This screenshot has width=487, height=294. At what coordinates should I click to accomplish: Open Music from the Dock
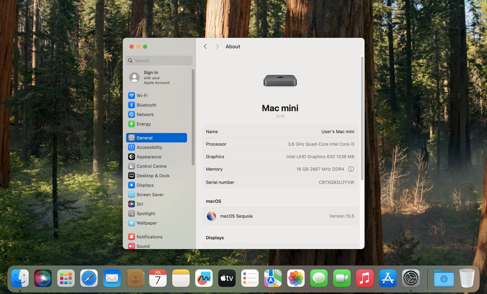click(x=365, y=278)
